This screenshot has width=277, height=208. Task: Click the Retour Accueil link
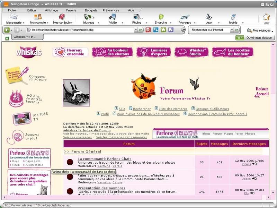(x=262, y=92)
